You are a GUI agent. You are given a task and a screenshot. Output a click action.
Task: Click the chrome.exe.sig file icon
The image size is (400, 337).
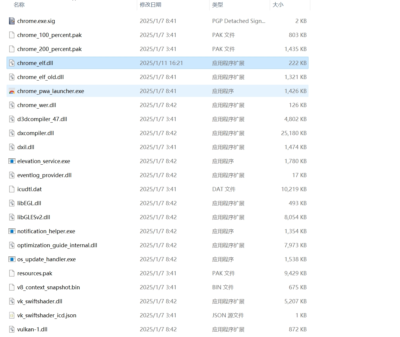coord(12,21)
